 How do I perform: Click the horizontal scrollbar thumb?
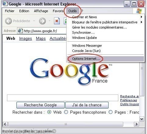[x=66, y=124]
